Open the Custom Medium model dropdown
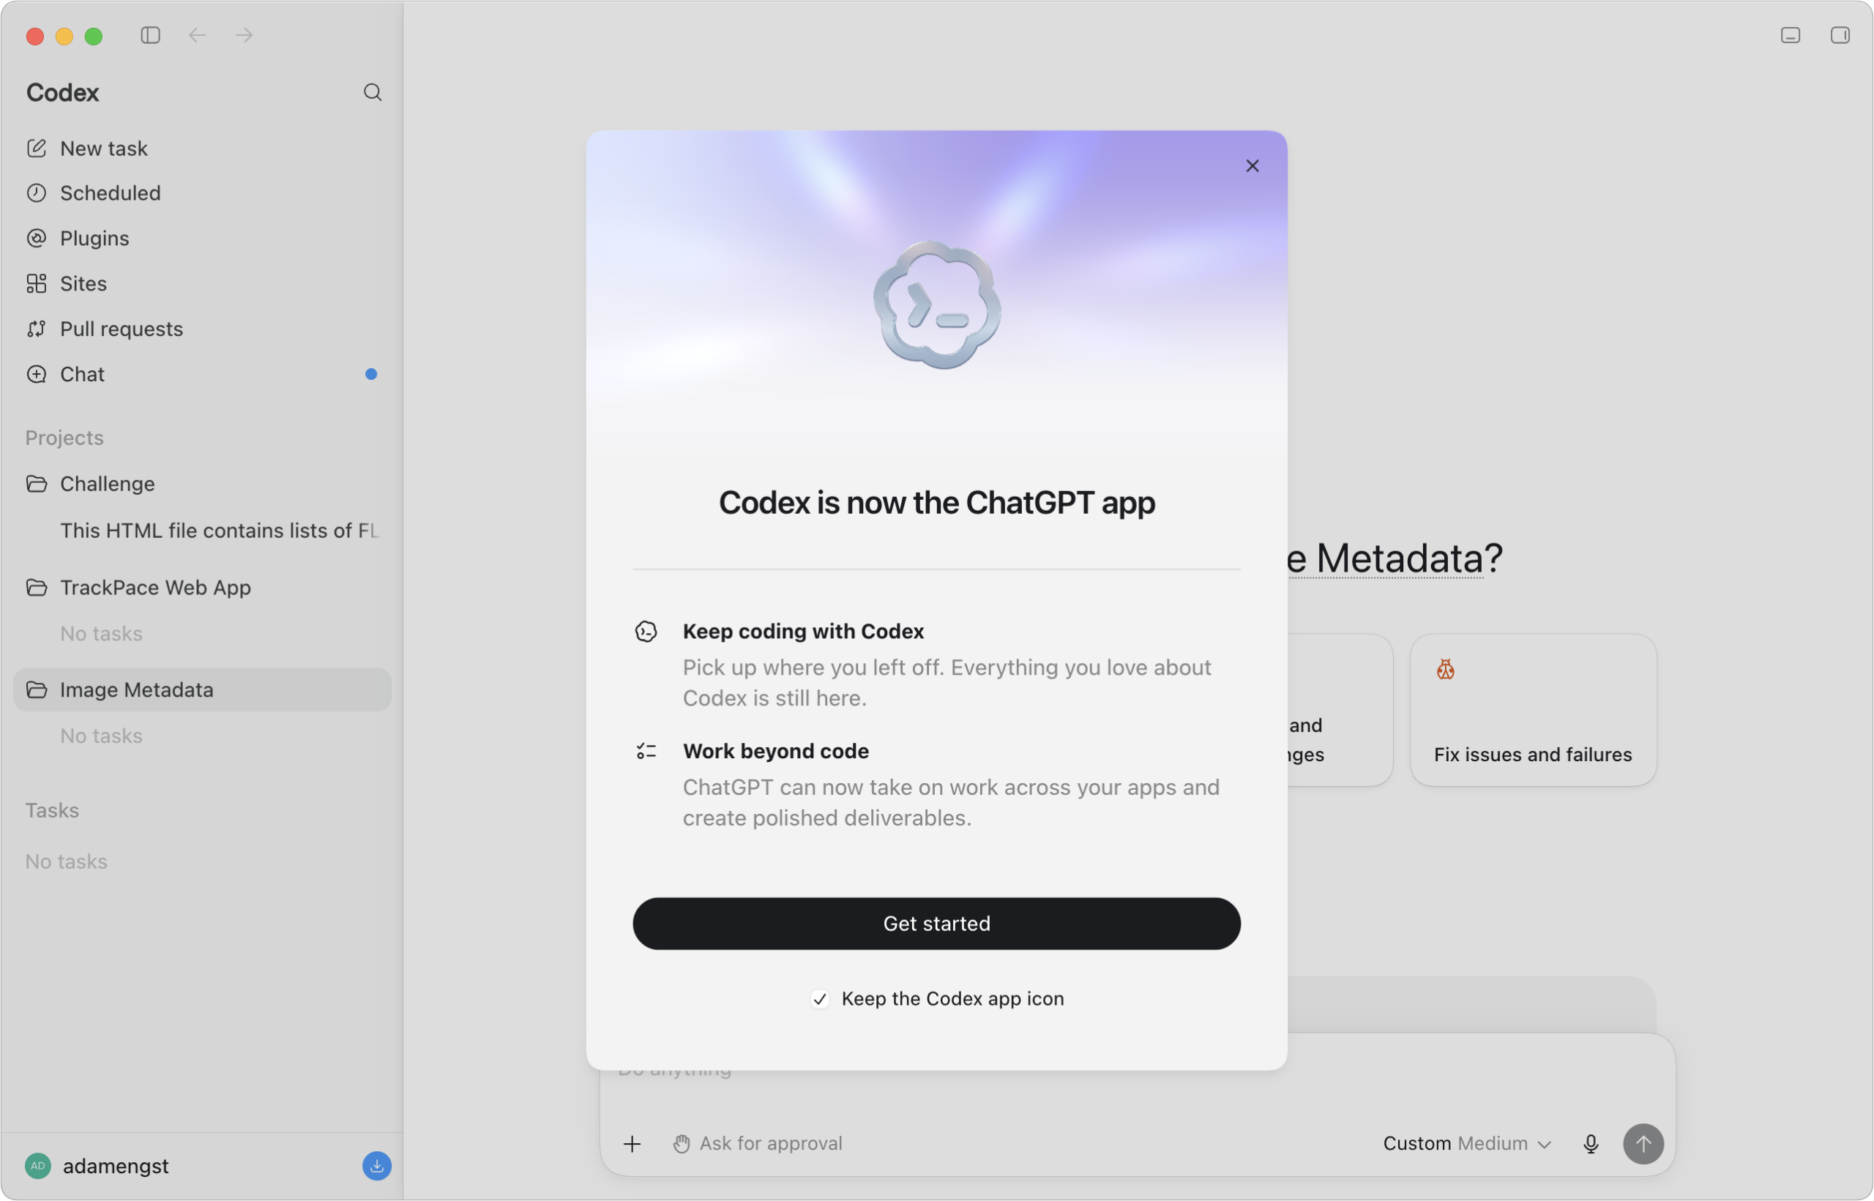The width and height of the screenshot is (1874, 1201). (x=1467, y=1143)
